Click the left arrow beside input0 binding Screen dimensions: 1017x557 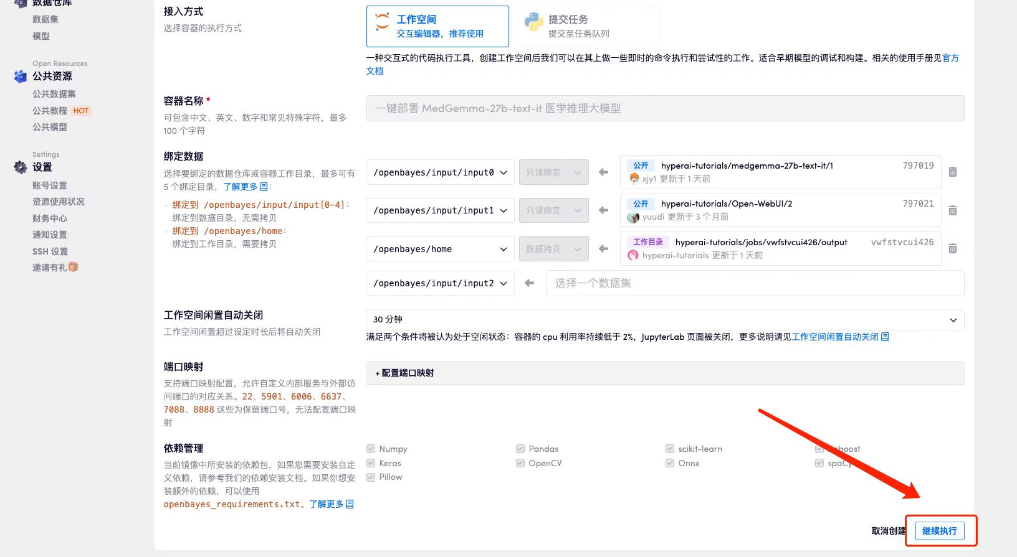[x=603, y=172]
